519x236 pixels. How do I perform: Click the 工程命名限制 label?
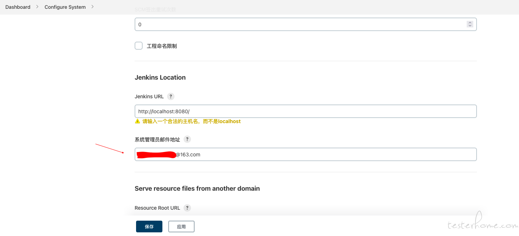[162, 46]
